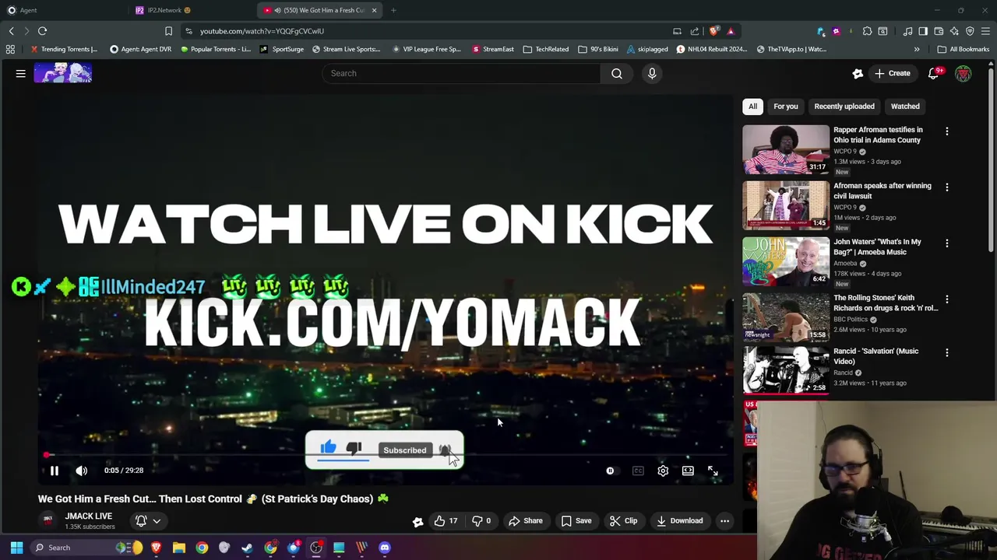
Task: Open Rapper Afroman testifies video thumbnail
Action: [786, 149]
